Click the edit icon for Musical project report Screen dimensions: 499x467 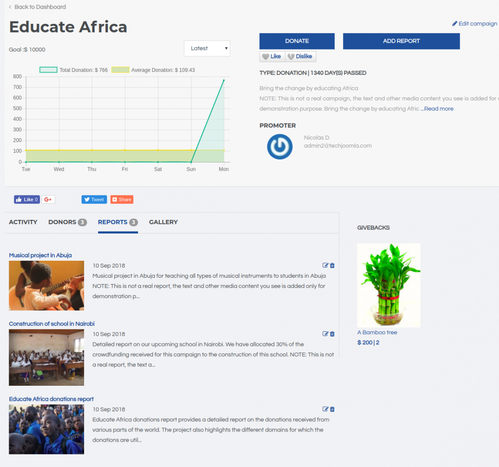[x=326, y=266]
